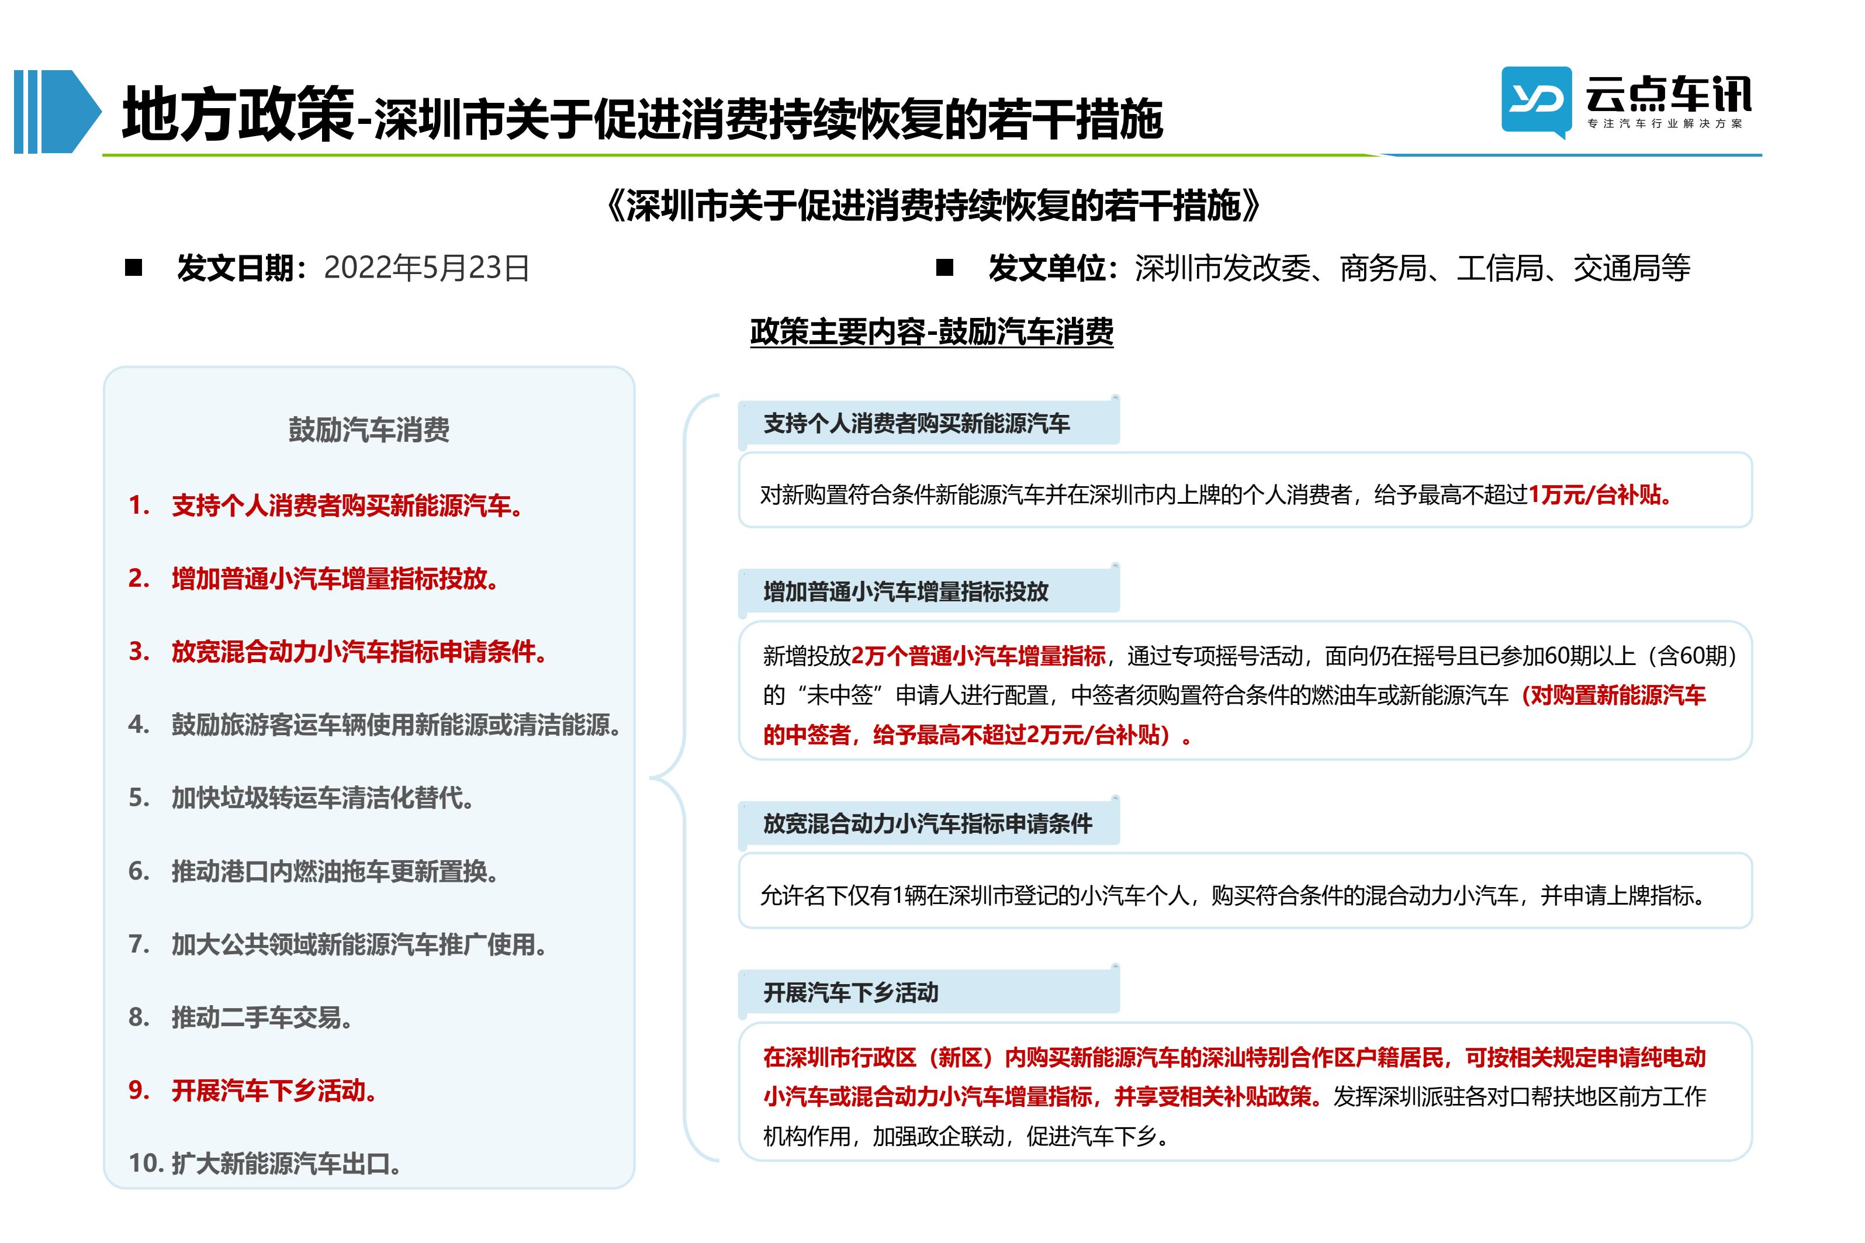Select list item 5 加快垃圾转运车清洁化替代
The width and height of the screenshot is (1865, 1243).
(x=302, y=798)
